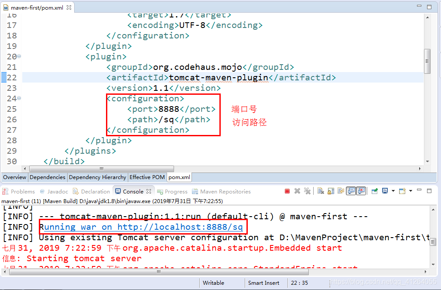Open the Progress view tab

tap(172, 191)
